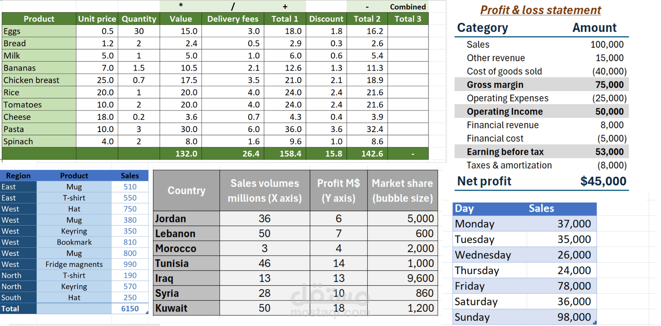Click the Tuesday day cell
The height and width of the screenshot is (326, 661).
point(490,239)
